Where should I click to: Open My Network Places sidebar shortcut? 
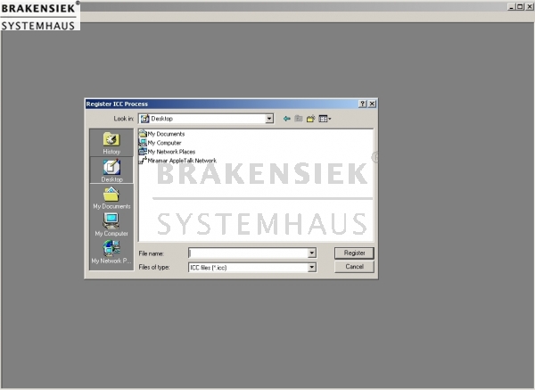click(111, 253)
